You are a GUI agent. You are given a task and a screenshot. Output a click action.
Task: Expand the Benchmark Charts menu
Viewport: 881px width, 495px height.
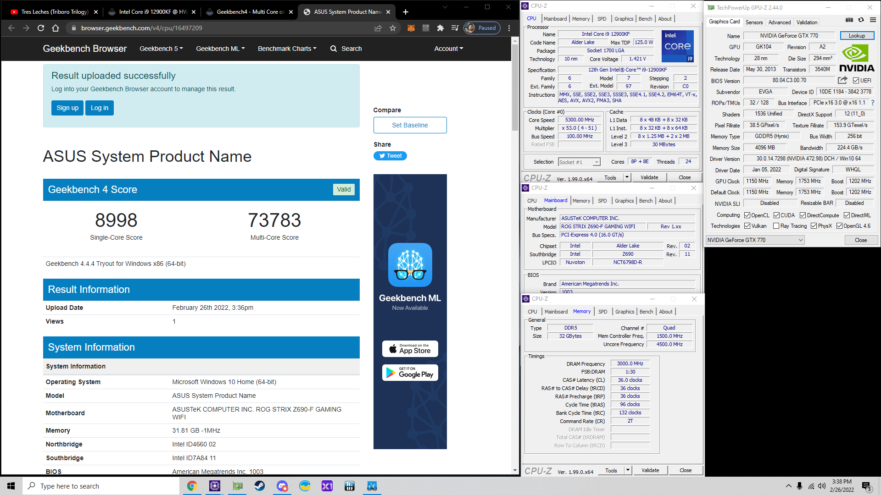pyautogui.click(x=287, y=49)
